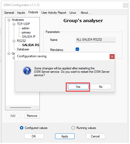Confirm restart by clicking Yes
The width and height of the screenshot is (130, 144).
coord(78,87)
